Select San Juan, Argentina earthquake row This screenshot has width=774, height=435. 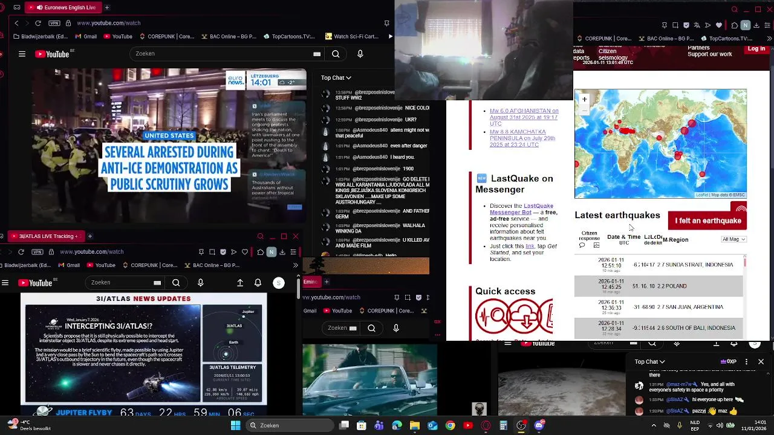pos(659,307)
